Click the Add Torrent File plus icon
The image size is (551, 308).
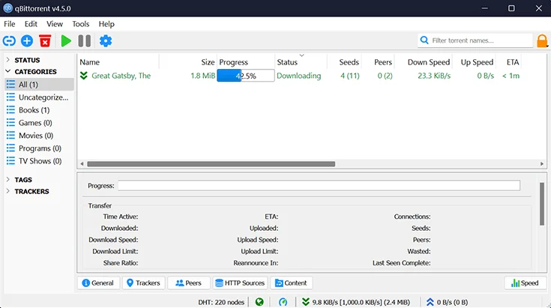(x=27, y=41)
